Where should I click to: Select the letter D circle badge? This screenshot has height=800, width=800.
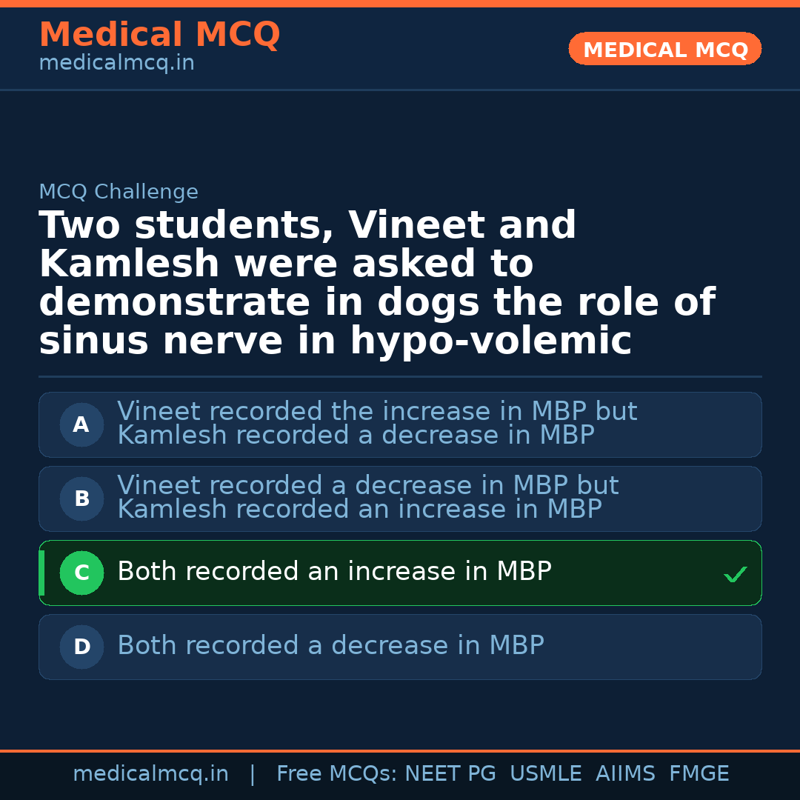tap(81, 647)
